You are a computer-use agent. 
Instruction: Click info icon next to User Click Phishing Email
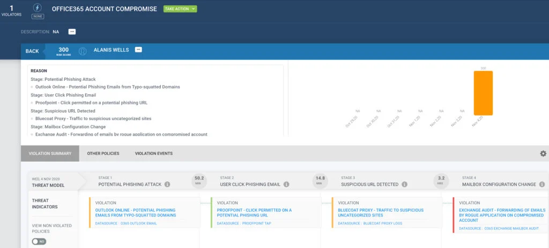tap(286, 184)
